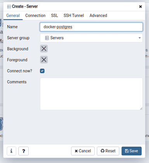Click the floppy disk icon on Save
The height and width of the screenshot is (163, 149).
coord(127,151)
